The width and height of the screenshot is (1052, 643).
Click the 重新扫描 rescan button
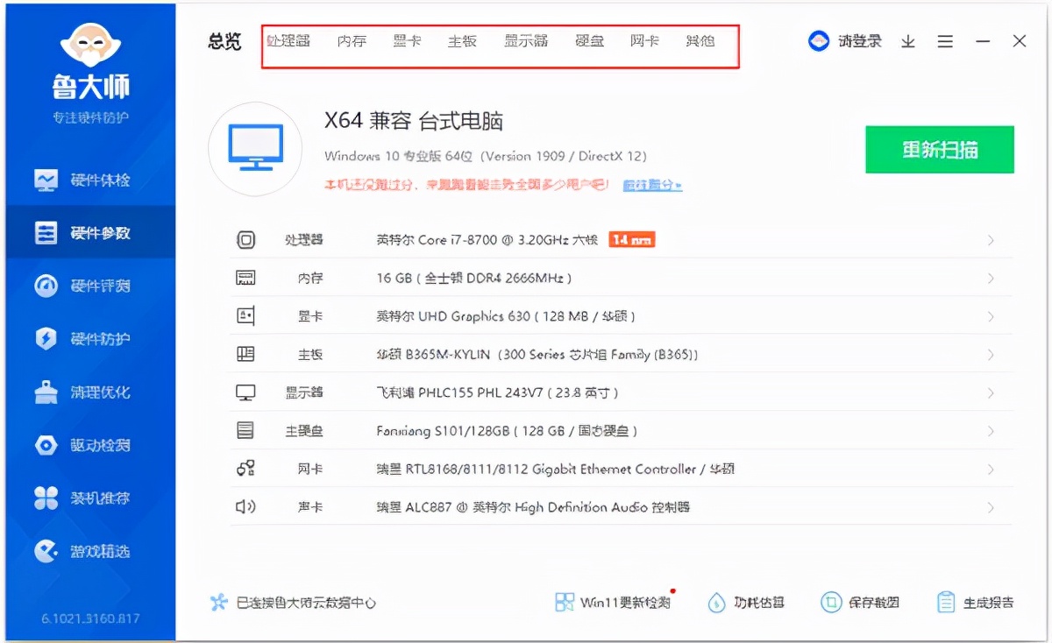click(939, 149)
